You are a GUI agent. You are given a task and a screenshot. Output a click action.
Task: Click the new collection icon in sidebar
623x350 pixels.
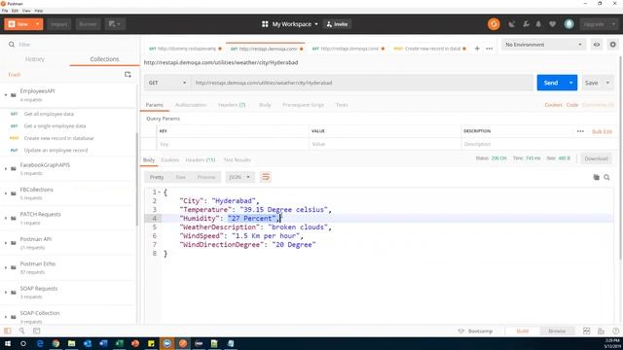point(128,75)
